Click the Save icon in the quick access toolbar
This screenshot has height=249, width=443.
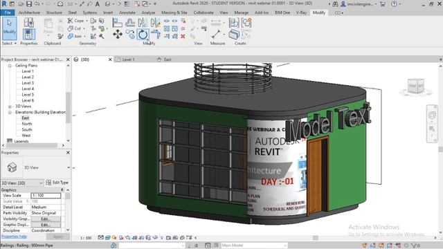click(29, 4)
